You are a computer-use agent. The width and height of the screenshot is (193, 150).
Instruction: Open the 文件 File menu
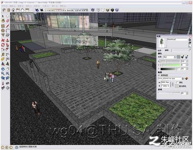pos(4,6)
